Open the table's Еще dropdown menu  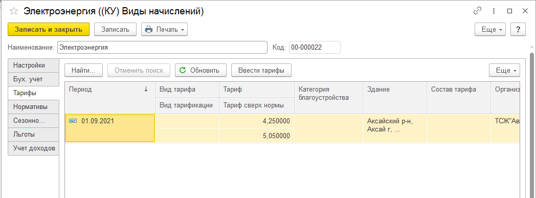click(x=505, y=71)
